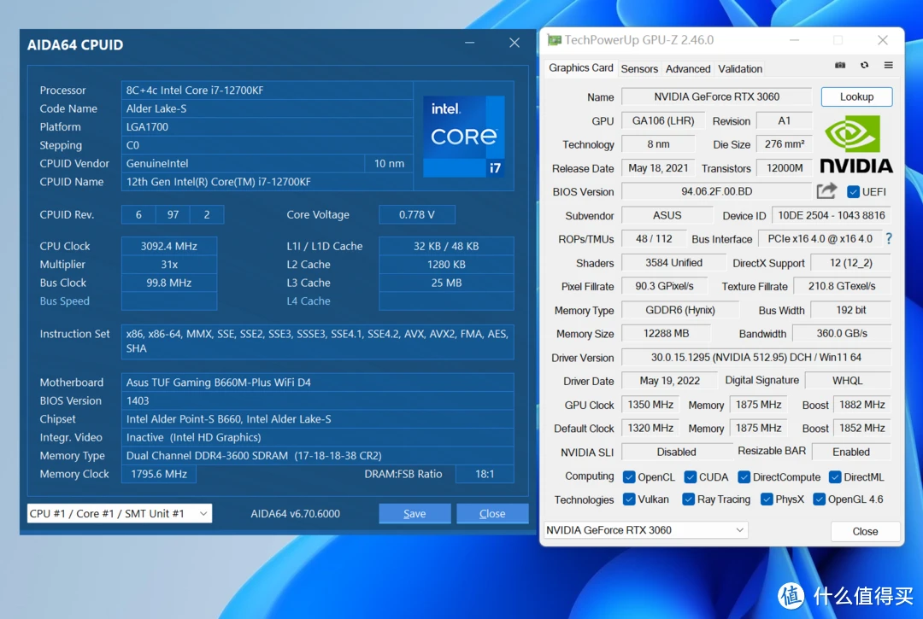The image size is (923, 619).
Task: Click the GPU Clock 1350 MHz field
Action: (650, 405)
